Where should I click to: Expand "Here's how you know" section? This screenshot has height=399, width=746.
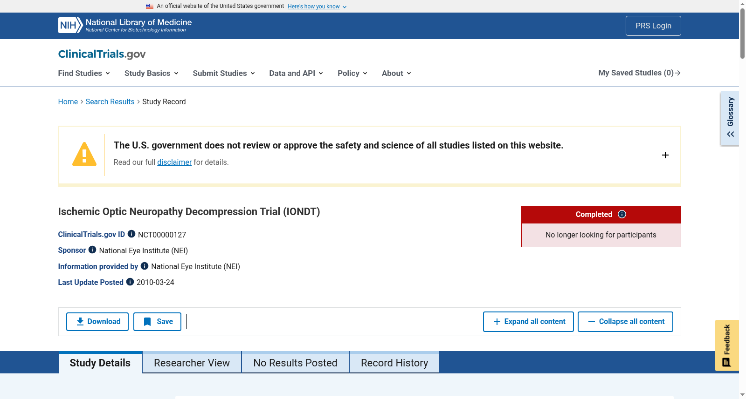coord(317,7)
